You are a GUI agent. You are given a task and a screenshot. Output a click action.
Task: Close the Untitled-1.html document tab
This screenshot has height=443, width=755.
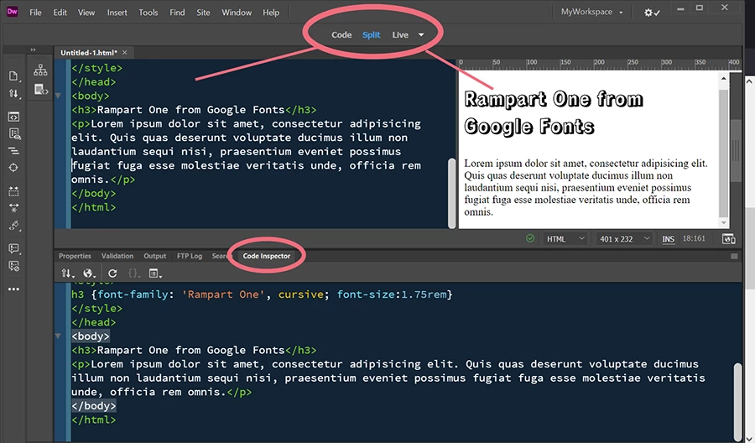pyautogui.click(x=125, y=53)
